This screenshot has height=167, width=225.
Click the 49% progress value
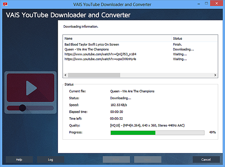213,132
